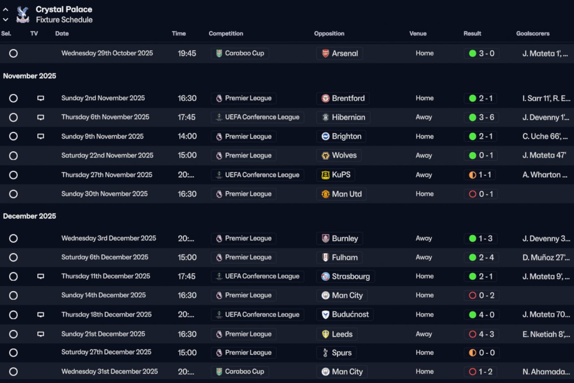Click the TV icon on the Budućnost fixture row
This screenshot has height=383, width=574.
pos(40,314)
